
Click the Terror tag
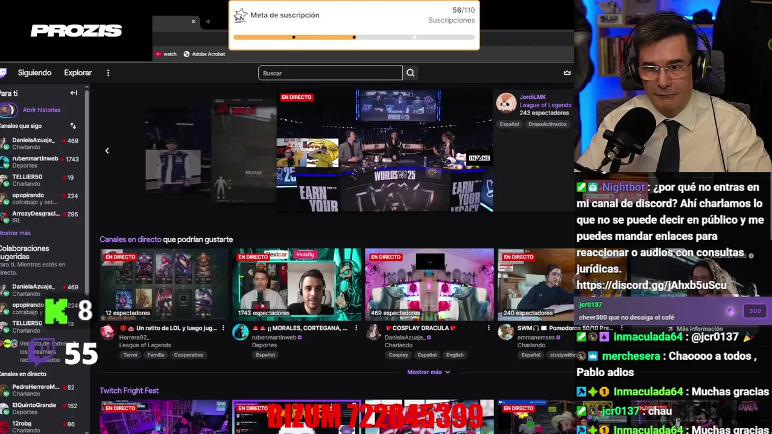(130, 355)
